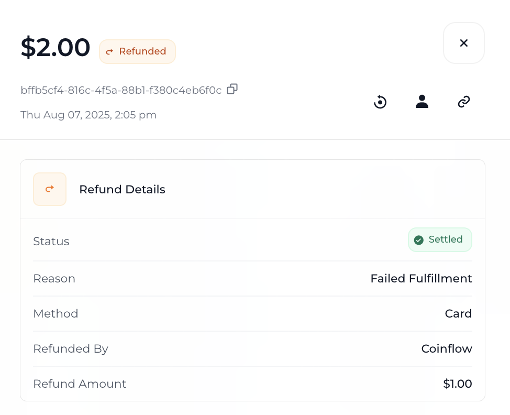Click the Refund Details header
The image size is (510, 415).
(x=122, y=189)
